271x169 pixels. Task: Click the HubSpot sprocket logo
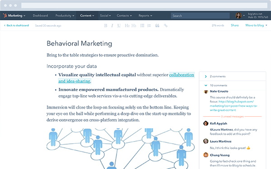point(5,15)
